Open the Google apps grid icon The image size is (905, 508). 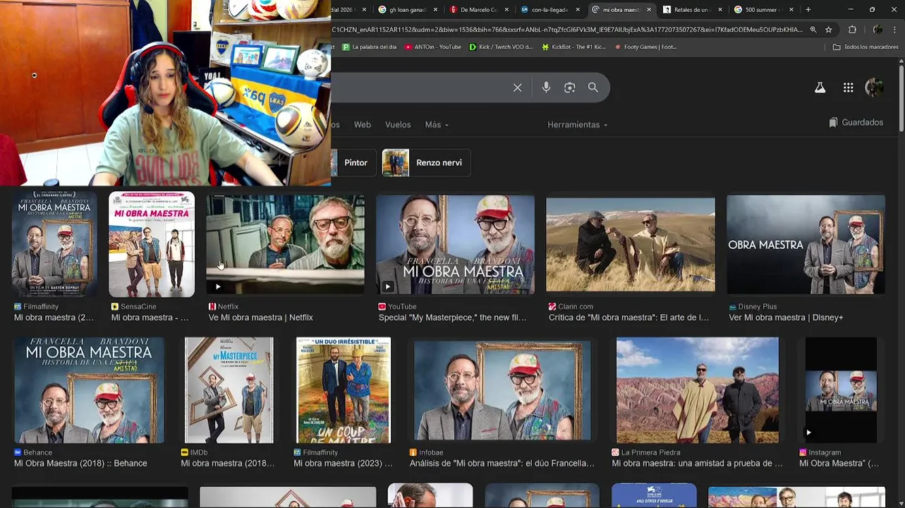848,87
